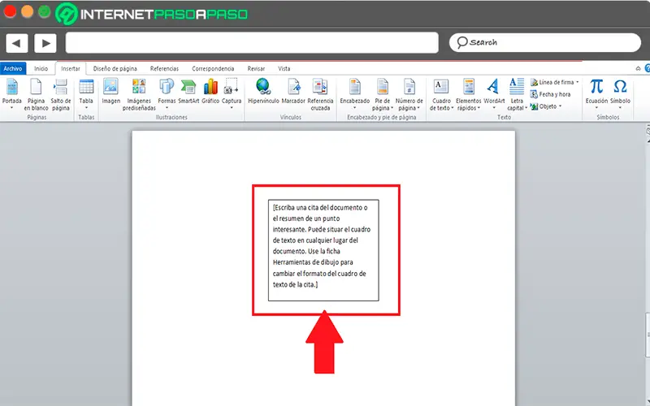Open the Tabla insert tool
Viewport: 650px width, 406px height.
point(86,93)
